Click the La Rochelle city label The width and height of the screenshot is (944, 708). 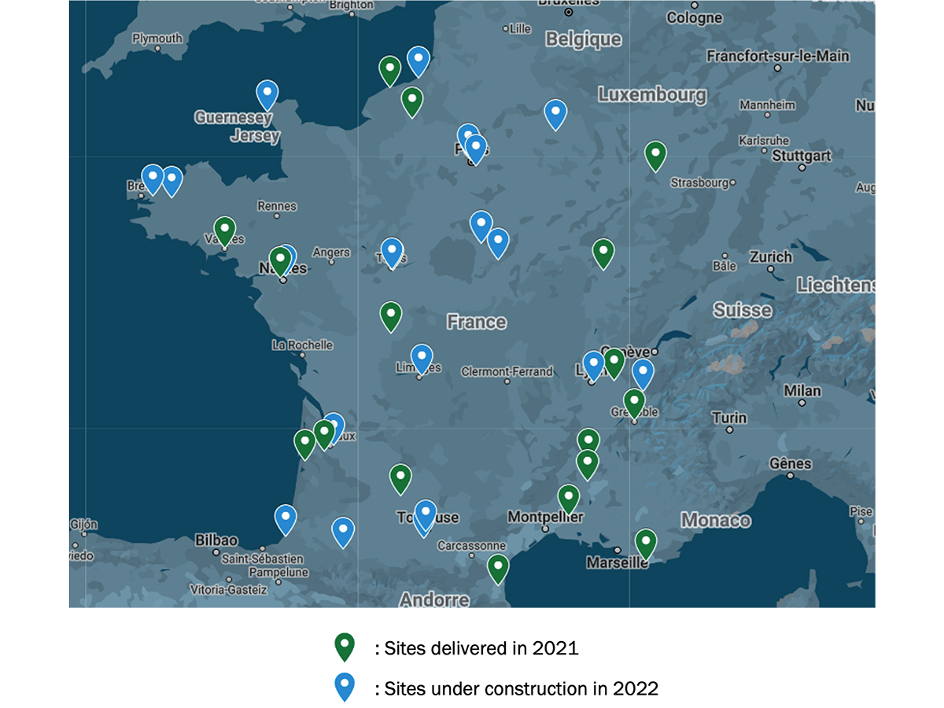[x=302, y=345]
